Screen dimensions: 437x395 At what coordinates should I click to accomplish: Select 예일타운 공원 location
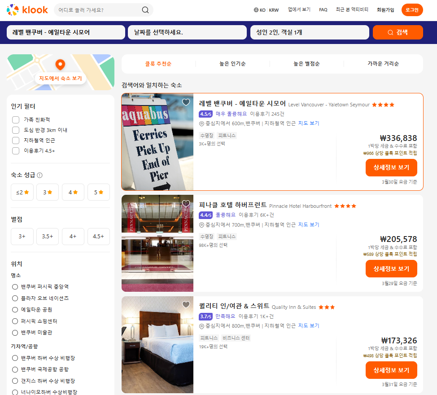point(15,310)
